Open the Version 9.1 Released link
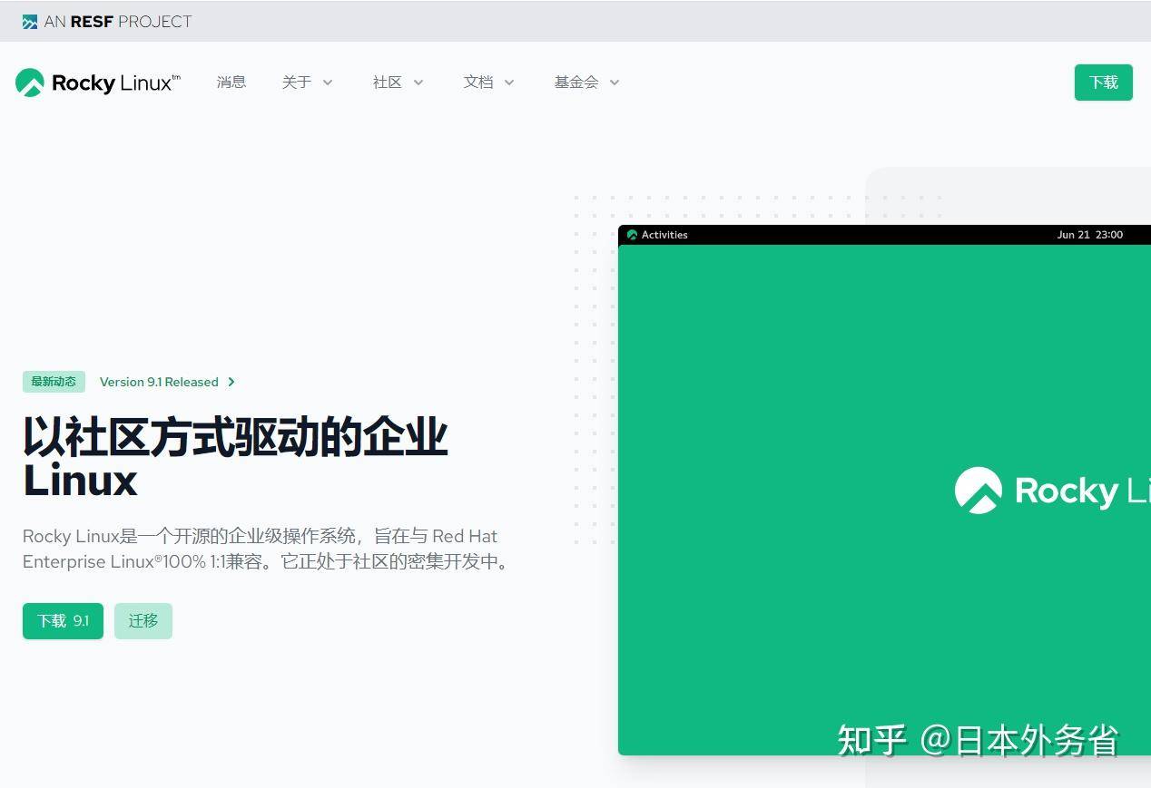 pos(159,382)
